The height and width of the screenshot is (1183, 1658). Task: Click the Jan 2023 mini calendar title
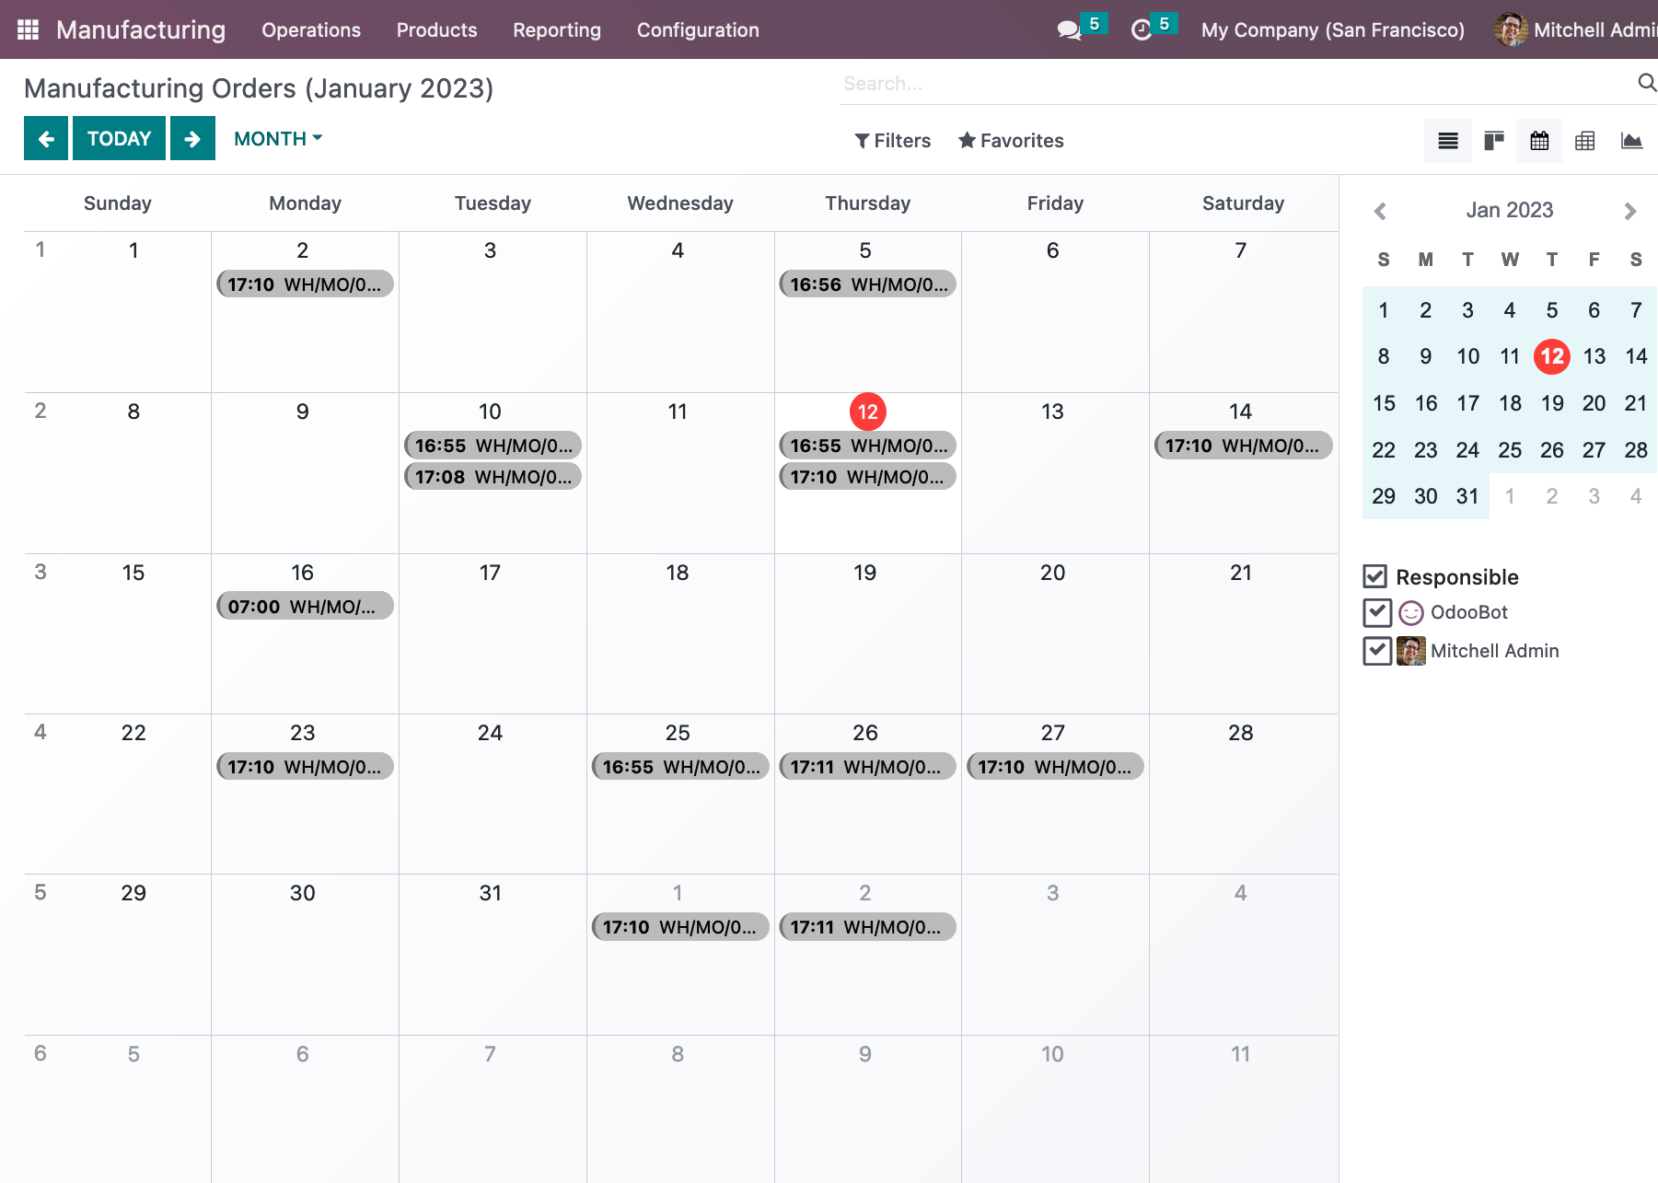click(x=1510, y=210)
